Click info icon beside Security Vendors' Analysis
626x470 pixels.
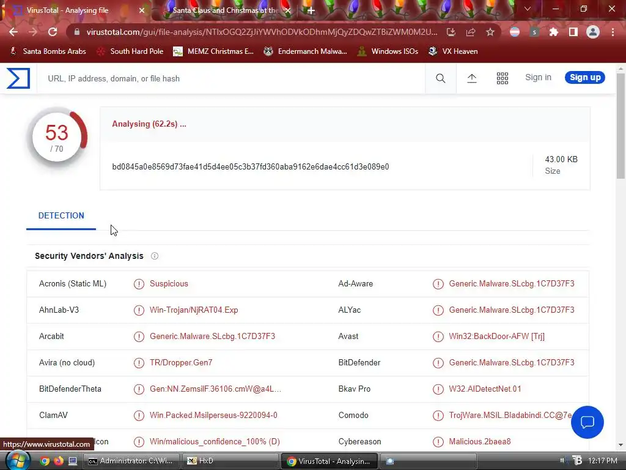pyautogui.click(x=155, y=256)
